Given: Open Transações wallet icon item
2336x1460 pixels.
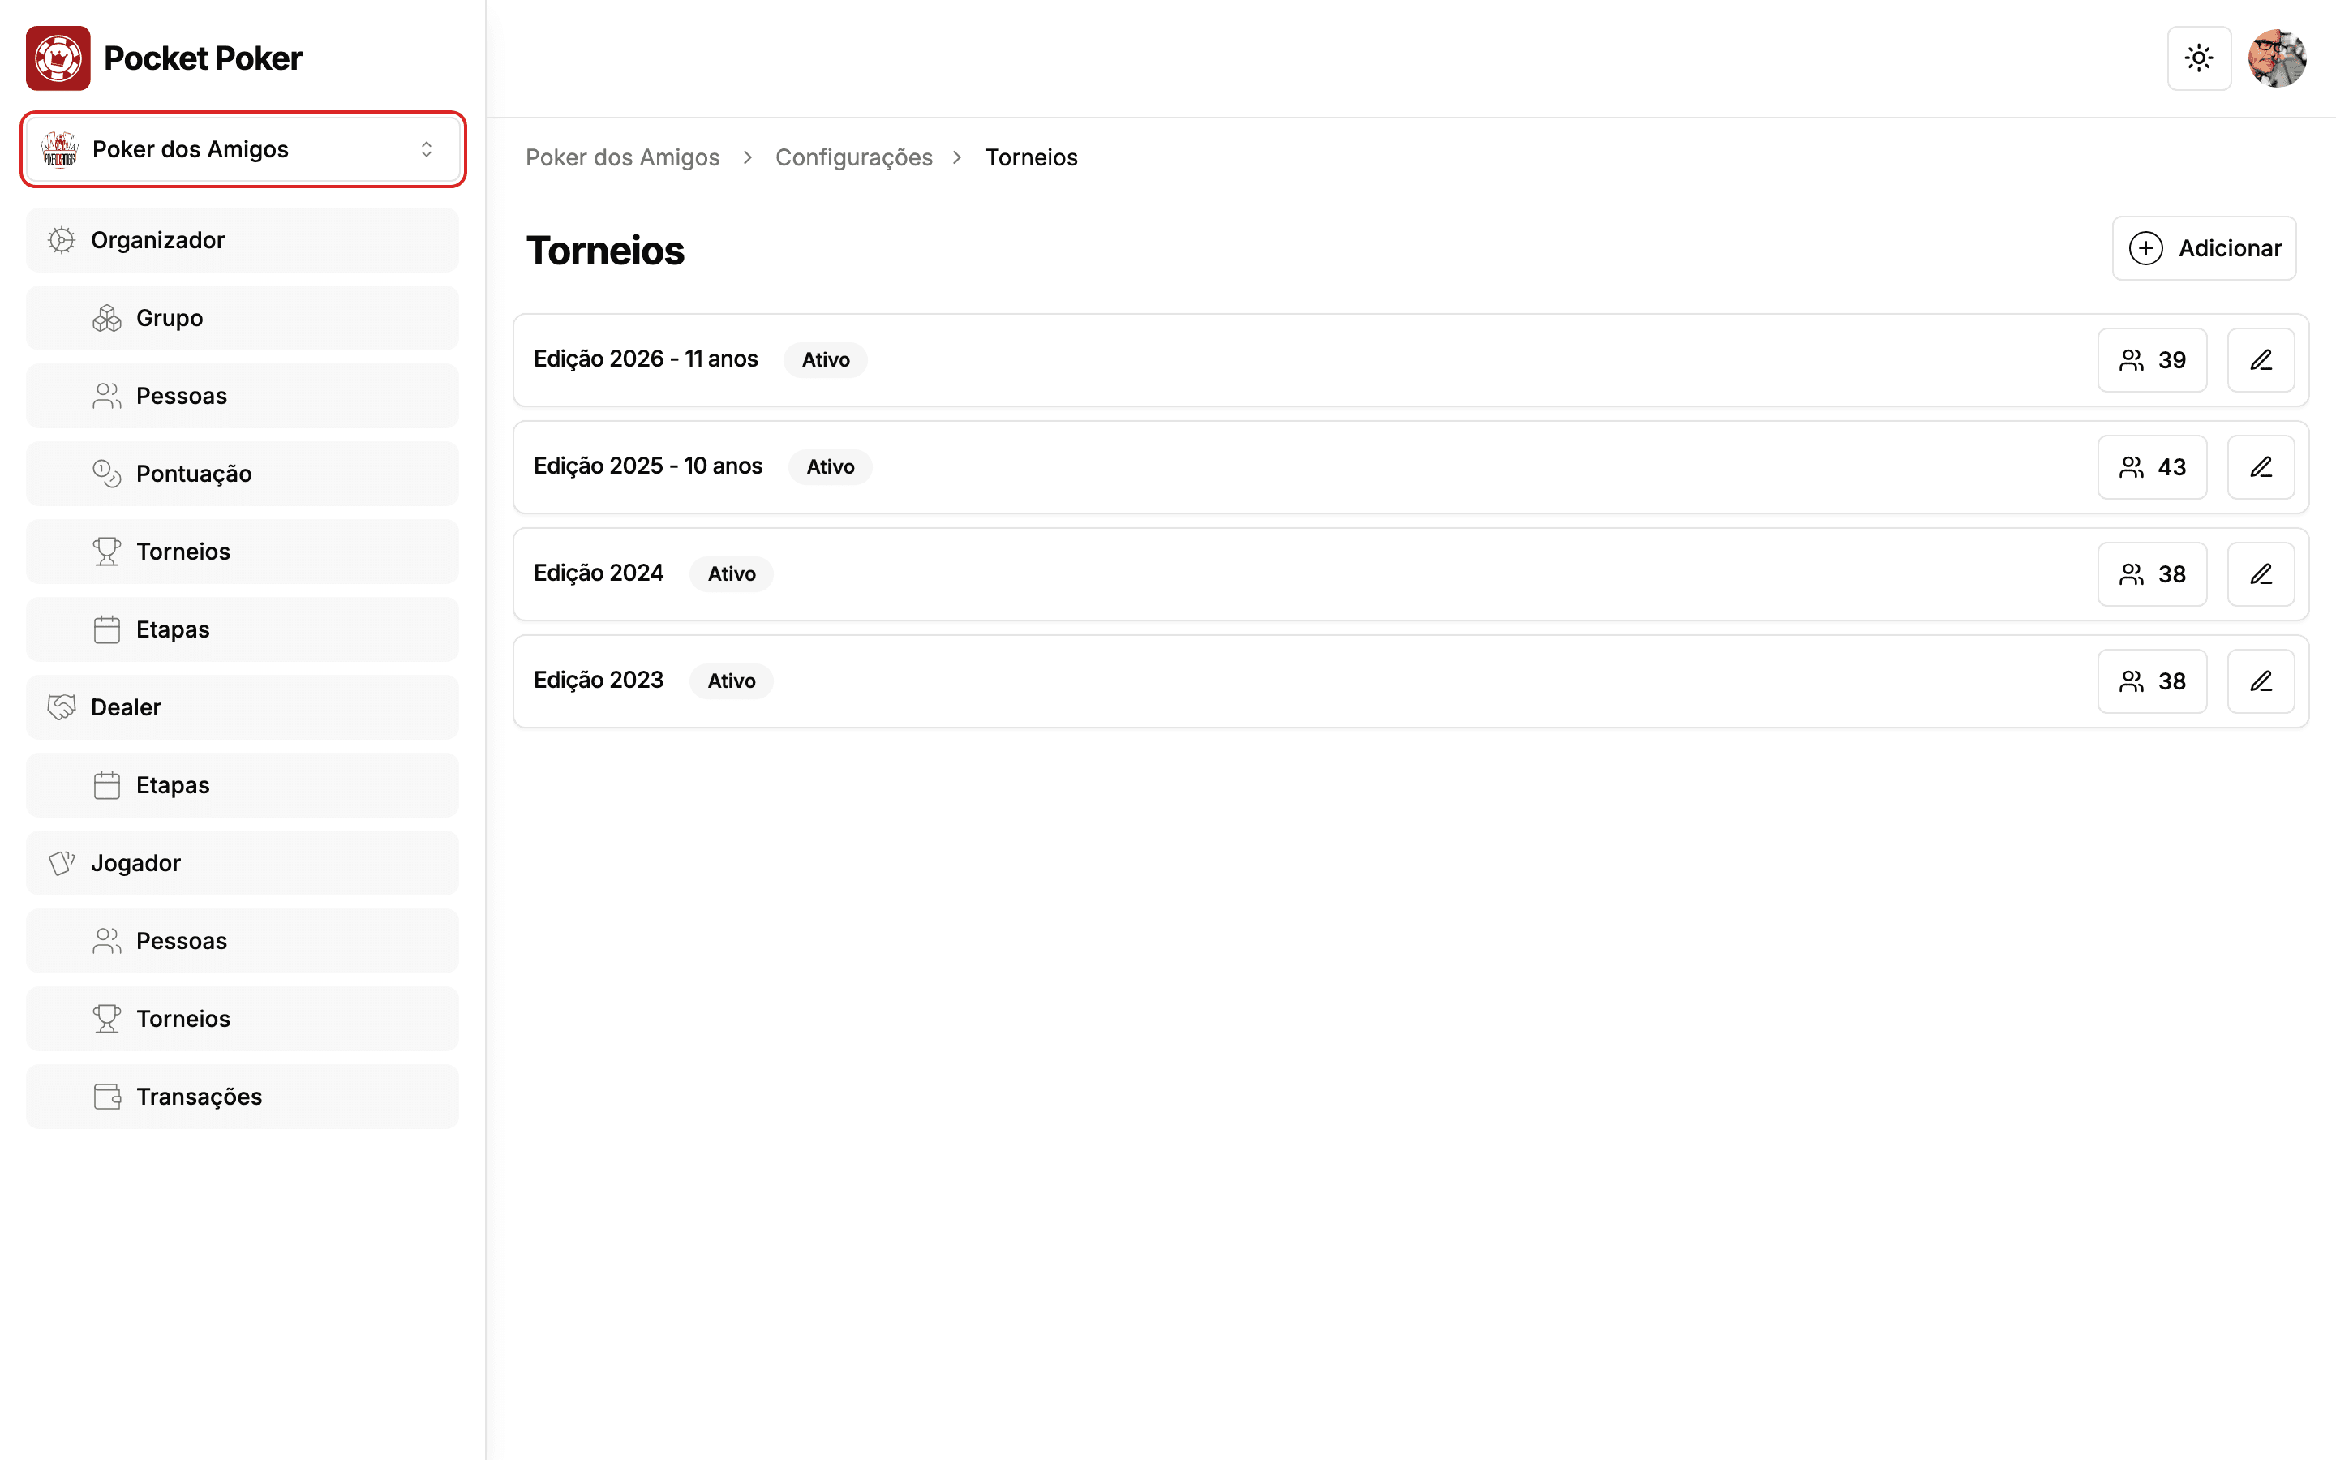Looking at the screenshot, I should (243, 1097).
